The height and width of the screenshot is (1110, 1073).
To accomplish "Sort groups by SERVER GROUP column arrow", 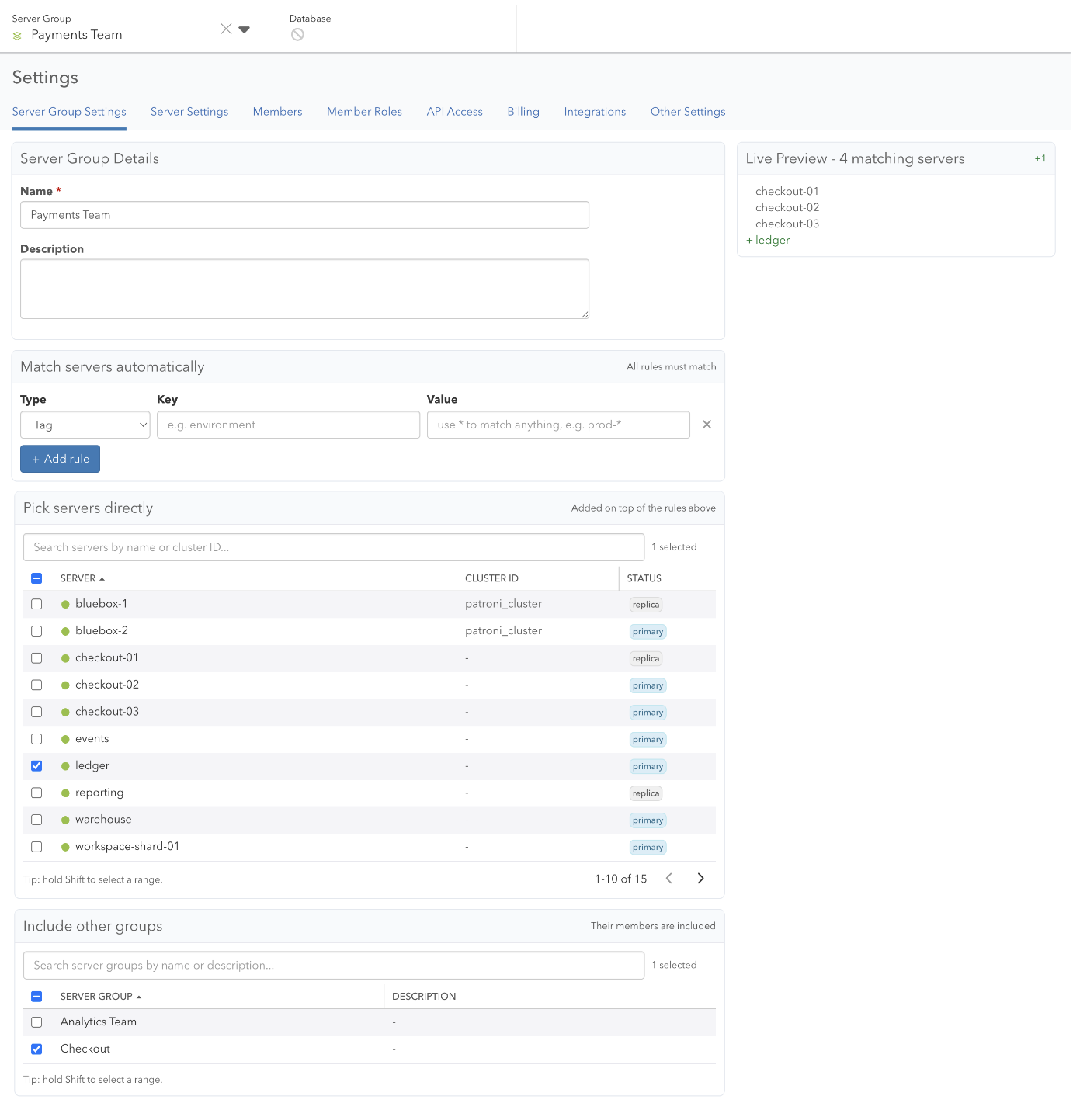I will coord(139,997).
